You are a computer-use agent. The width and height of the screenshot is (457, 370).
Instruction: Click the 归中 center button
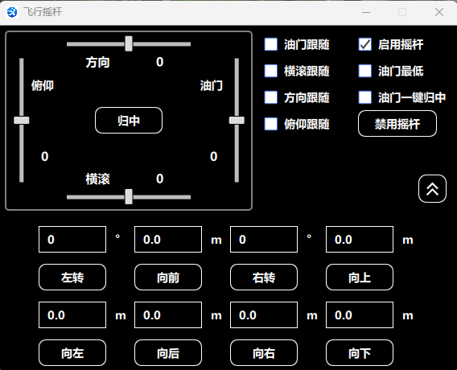click(129, 121)
